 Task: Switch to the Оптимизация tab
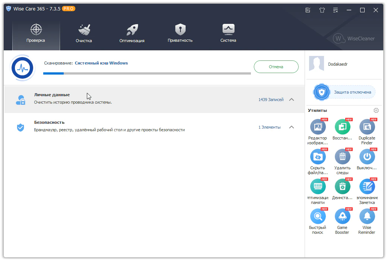click(132, 33)
